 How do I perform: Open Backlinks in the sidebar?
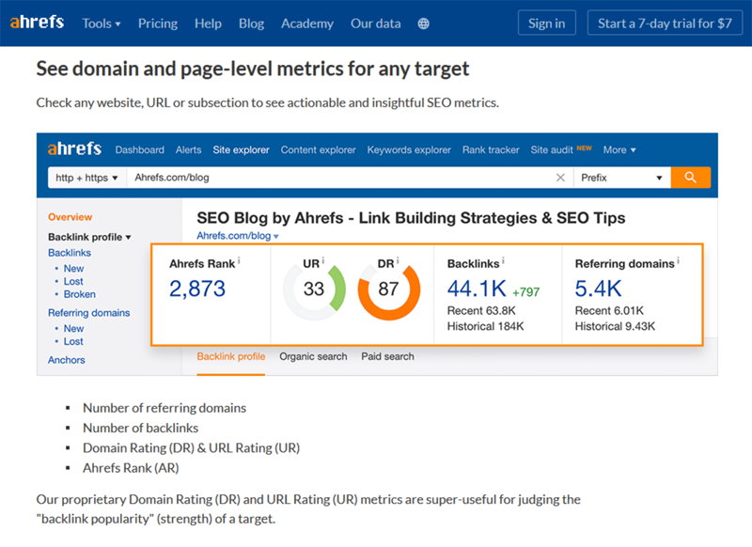[x=70, y=253]
